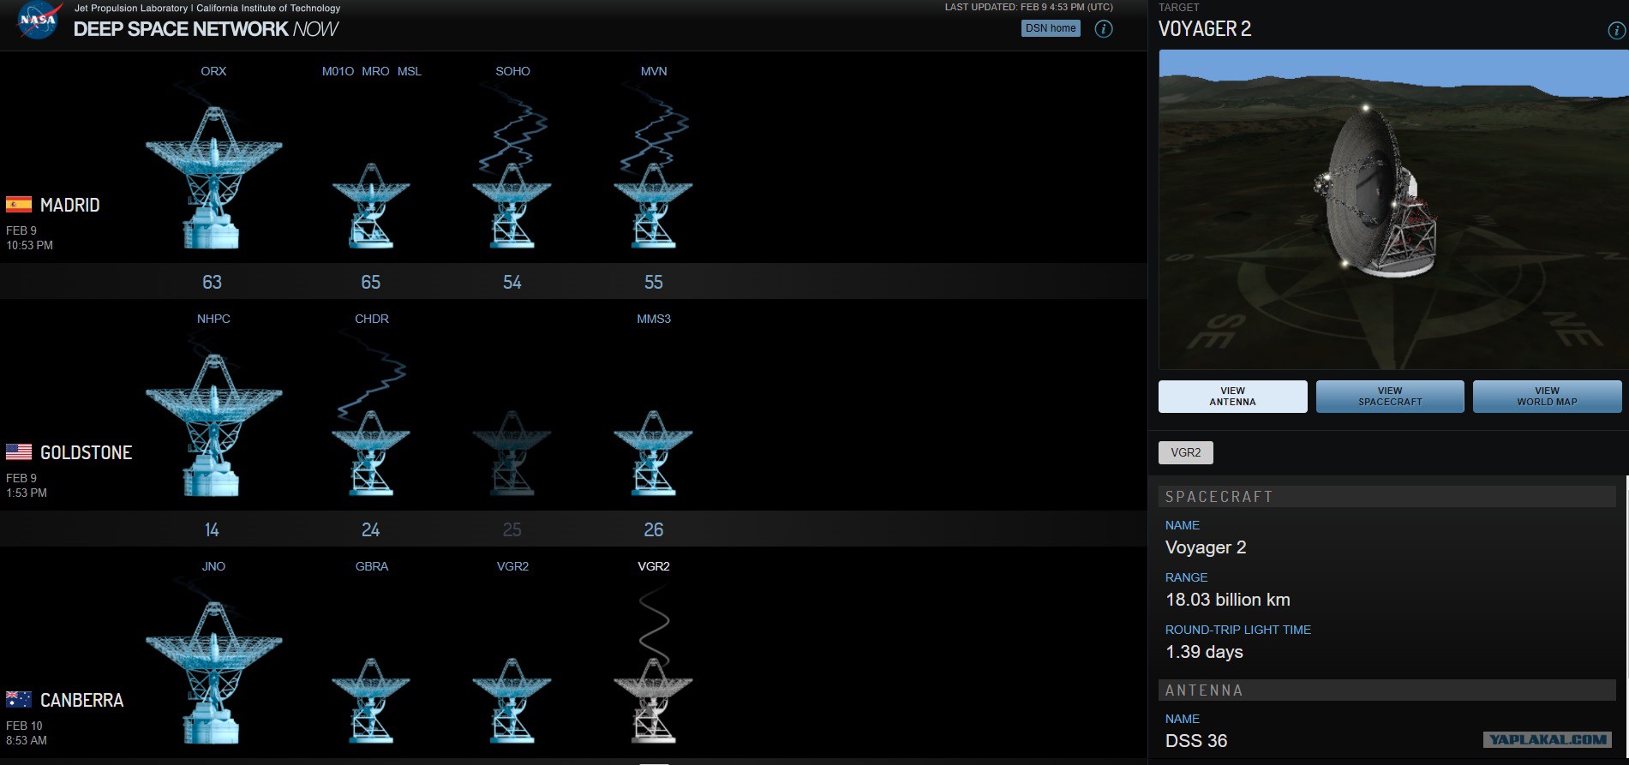
Task: Click the ORX spacecraft label
Action: pos(213,71)
